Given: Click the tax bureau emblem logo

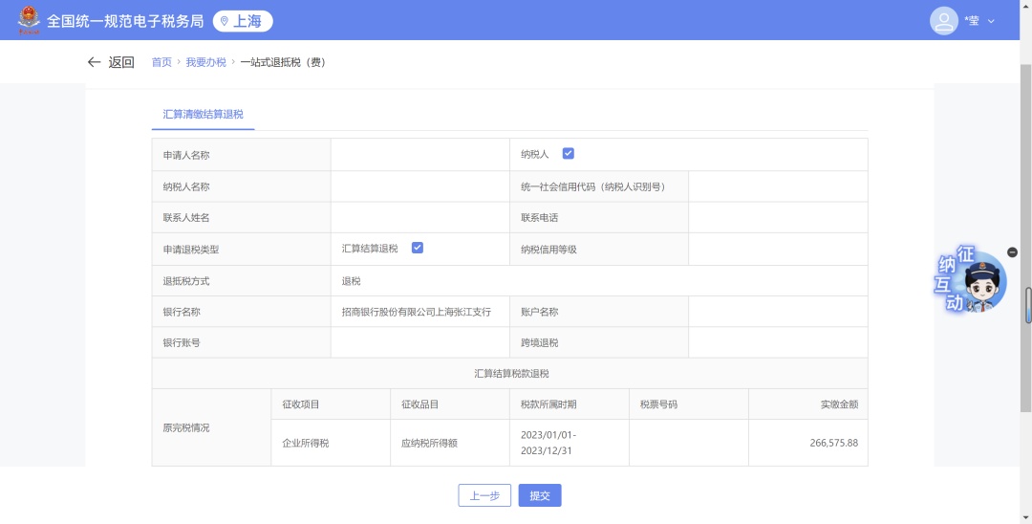Looking at the screenshot, I should point(30,20).
